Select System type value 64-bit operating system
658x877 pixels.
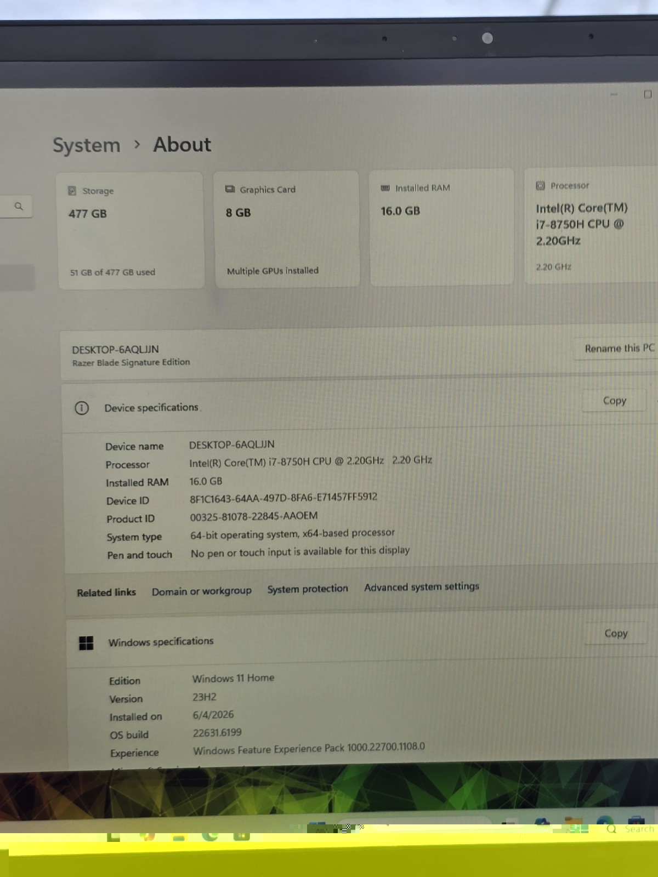click(x=292, y=534)
